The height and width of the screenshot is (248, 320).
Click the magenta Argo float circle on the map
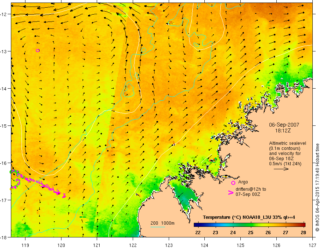37,51
